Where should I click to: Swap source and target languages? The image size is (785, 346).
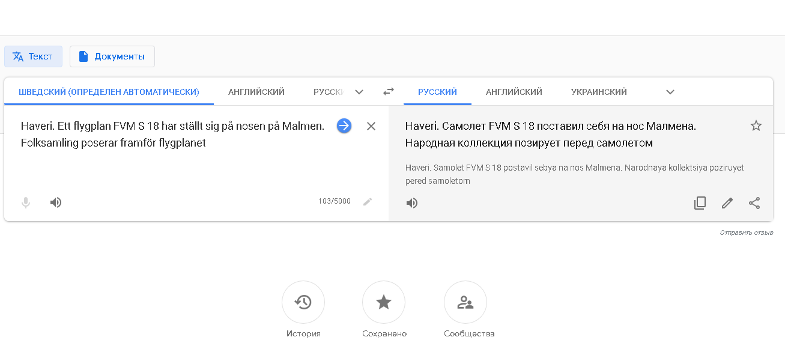pyautogui.click(x=389, y=92)
